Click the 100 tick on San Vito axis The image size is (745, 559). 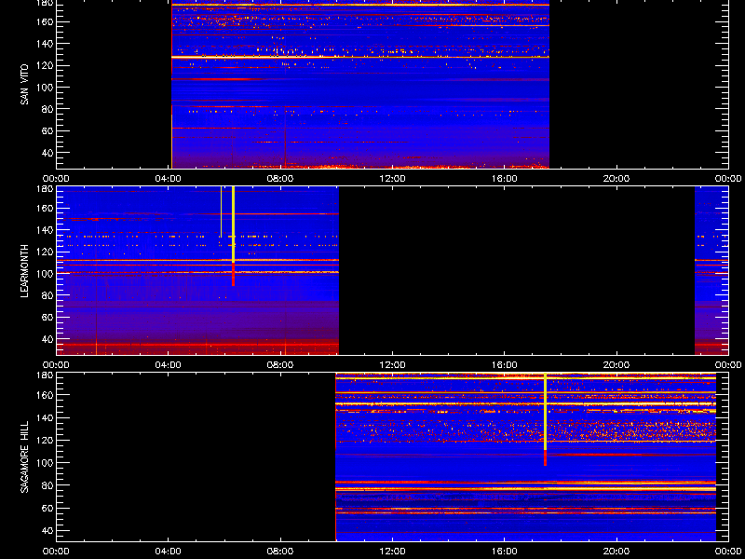[x=45, y=88]
